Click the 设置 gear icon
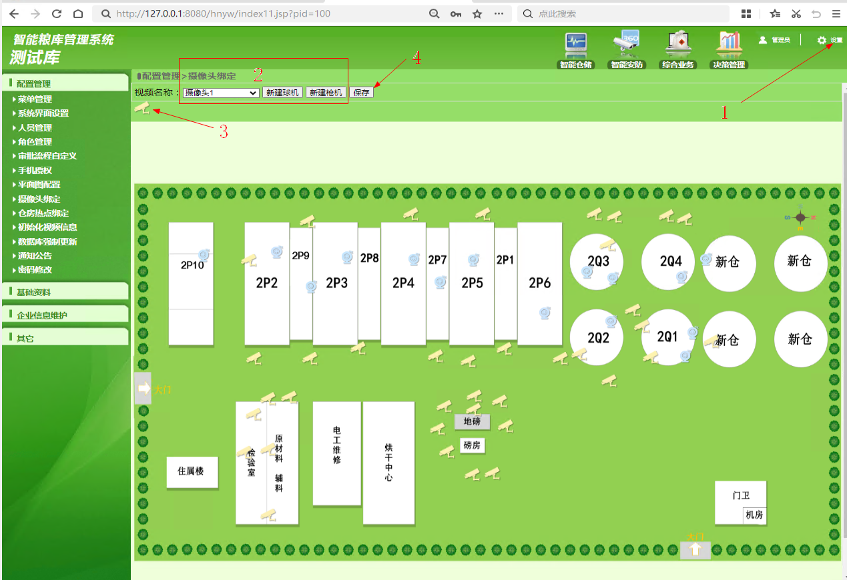The height and width of the screenshot is (580, 847). click(822, 41)
